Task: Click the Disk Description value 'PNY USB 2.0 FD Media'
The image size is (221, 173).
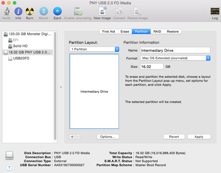Action: pyautogui.click(x=72, y=153)
